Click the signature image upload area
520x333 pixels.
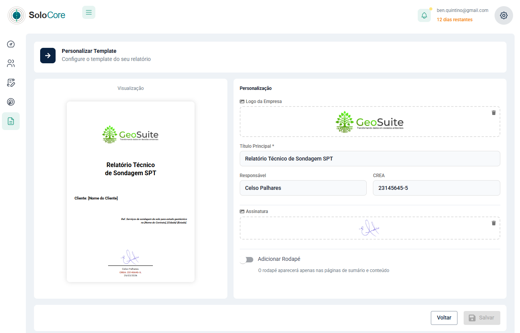click(370, 228)
